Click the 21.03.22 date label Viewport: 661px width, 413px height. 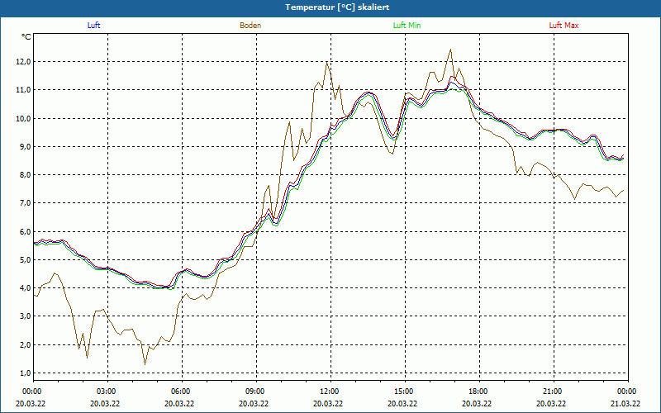(x=625, y=403)
